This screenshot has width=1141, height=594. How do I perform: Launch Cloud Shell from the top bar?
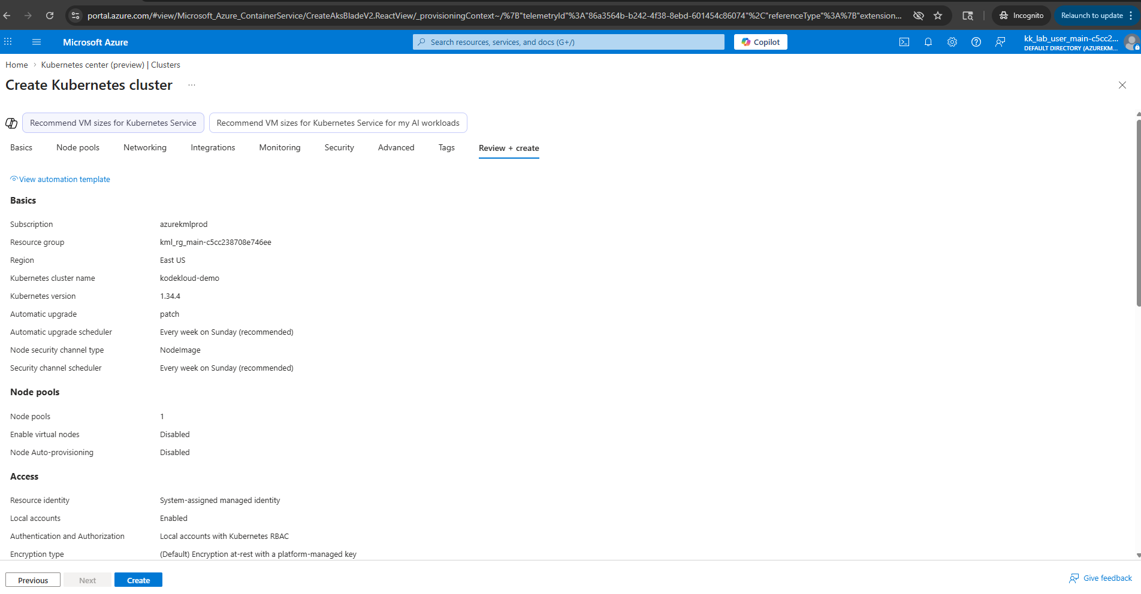click(904, 42)
